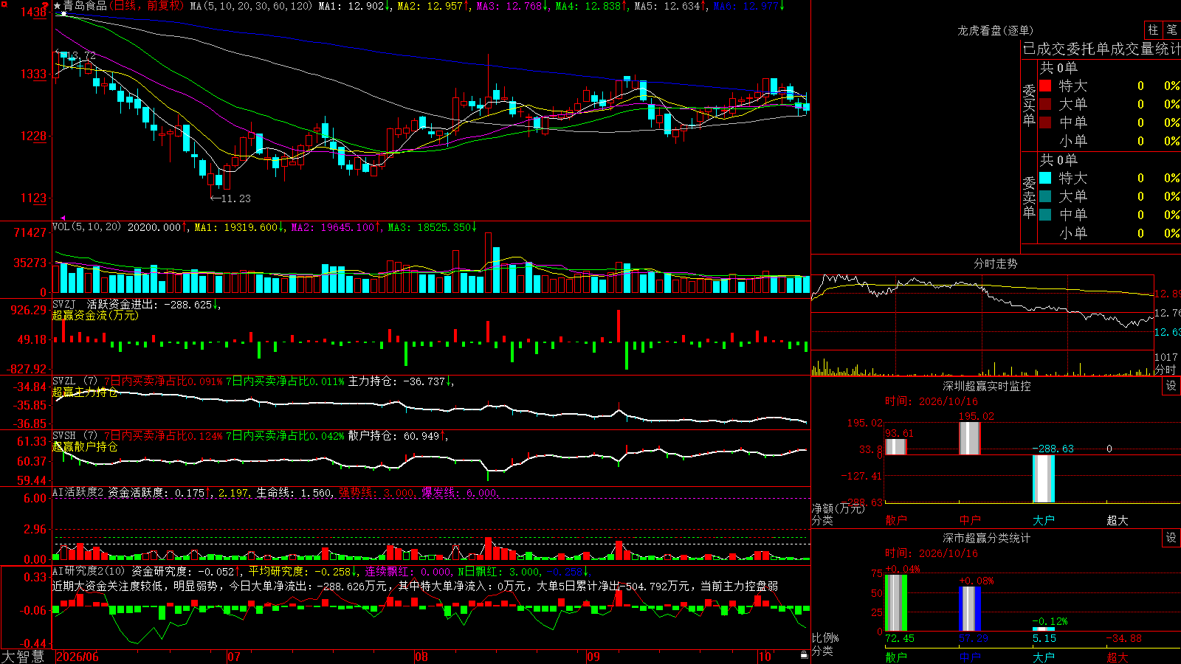Click the 09 month marker on timeline
Image resolution: width=1181 pixels, height=664 pixels.
click(x=593, y=657)
